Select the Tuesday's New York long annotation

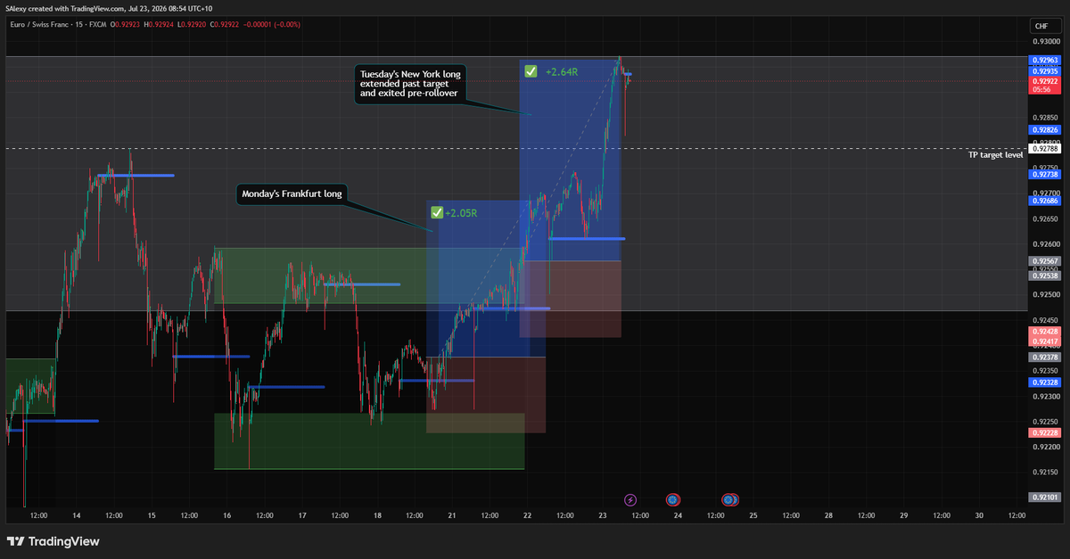pos(408,83)
